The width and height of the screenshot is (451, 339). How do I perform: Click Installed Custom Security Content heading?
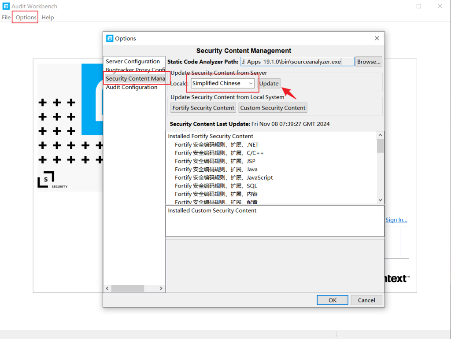tap(212, 210)
